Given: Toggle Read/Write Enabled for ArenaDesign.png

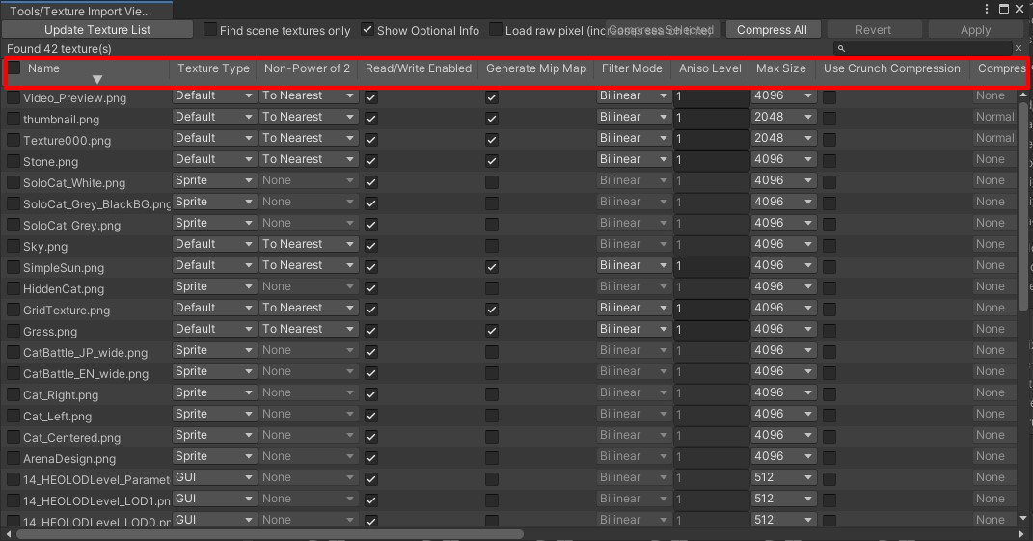Looking at the screenshot, I should pyautogui.click(x=371, y=458).
